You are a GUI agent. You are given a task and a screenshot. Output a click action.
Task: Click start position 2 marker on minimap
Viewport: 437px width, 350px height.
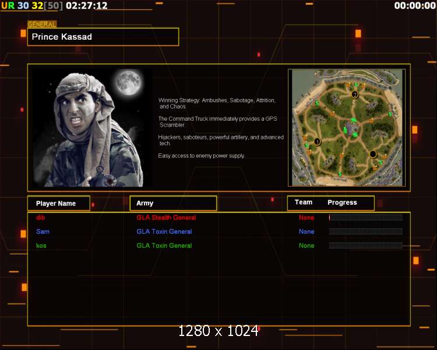[x=355, y=94]
